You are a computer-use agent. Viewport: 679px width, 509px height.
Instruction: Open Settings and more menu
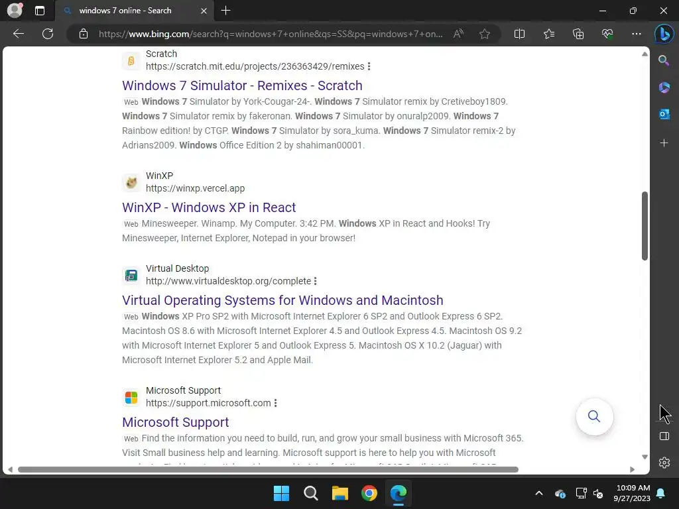[636, 34]
